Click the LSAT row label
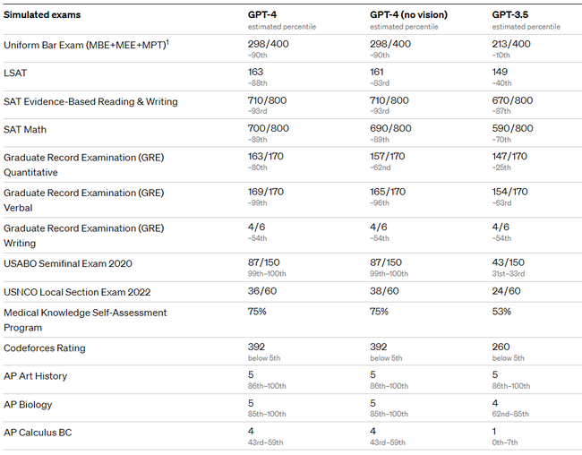 coord(15,73)
